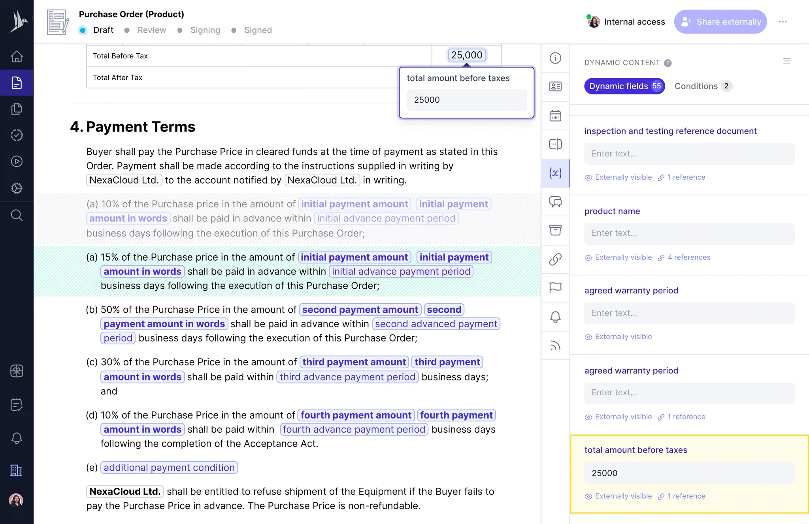Open 1 reference link under total amount before taxes

pos(682,496)
